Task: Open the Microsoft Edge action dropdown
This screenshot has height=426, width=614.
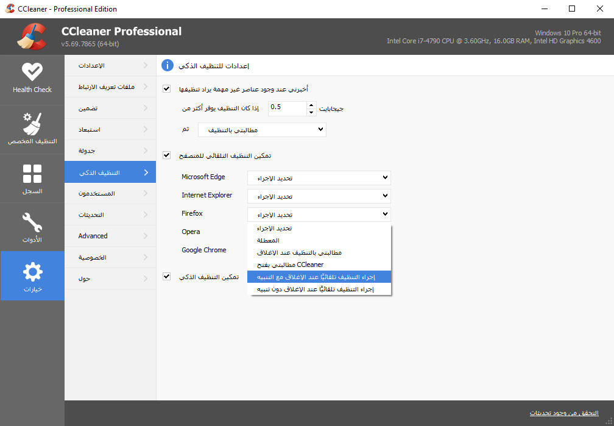Action: pyautogui.click(x=319, y=178)
